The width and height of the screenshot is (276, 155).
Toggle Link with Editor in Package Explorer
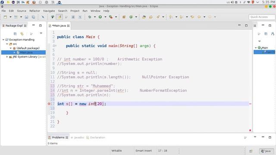pos(22,34)
